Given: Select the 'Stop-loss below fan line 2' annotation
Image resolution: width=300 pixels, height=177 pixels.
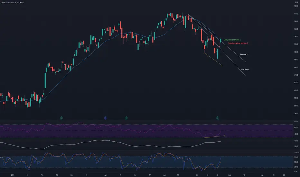Looking at the screenshot, I should (238, 43).
